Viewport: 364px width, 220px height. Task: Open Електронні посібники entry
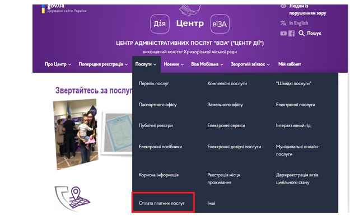[160, 147]
